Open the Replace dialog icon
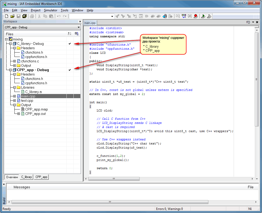The height and width of the screenshot is (213, 262). click(135, 16)
